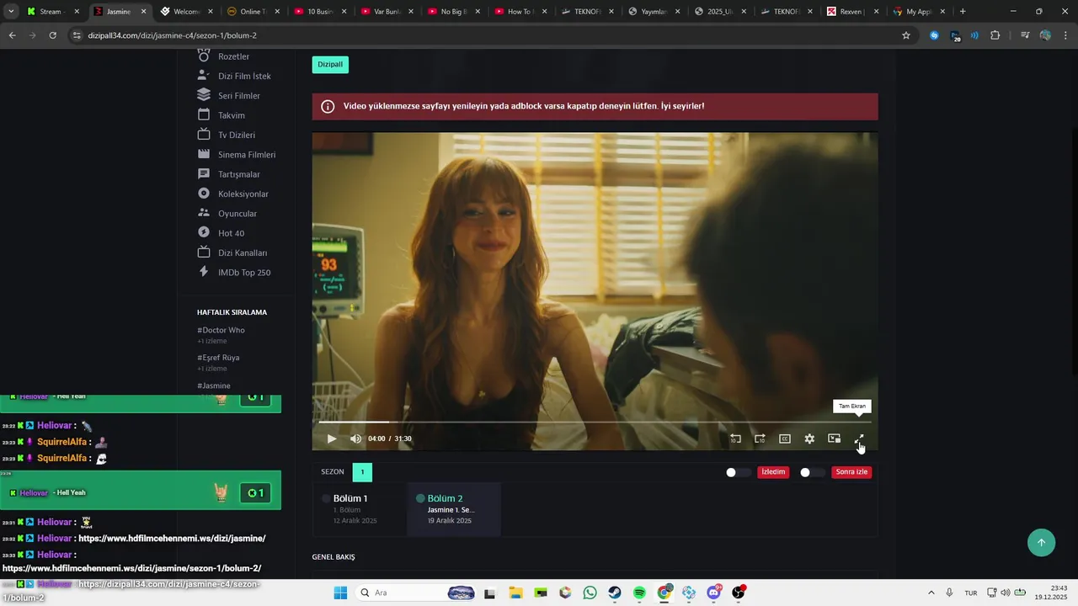Open the hdfilmcehennemi sezon-1/bolum-2 chat link
1078x606 pixels.
[x=132, y=569]
